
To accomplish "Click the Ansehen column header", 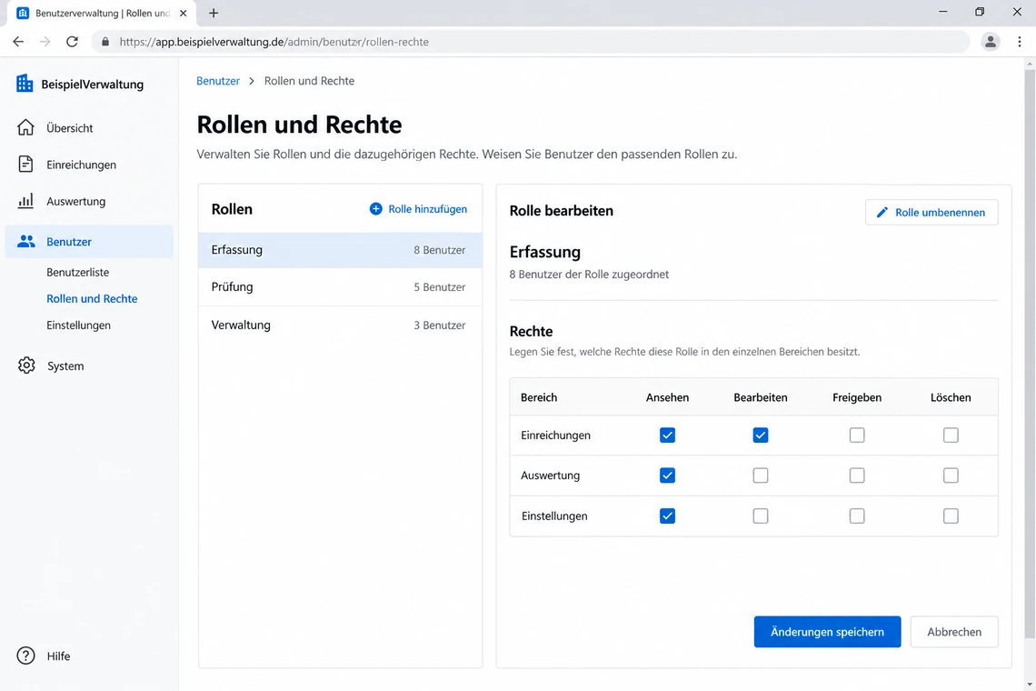I will (x=667, y=397).
